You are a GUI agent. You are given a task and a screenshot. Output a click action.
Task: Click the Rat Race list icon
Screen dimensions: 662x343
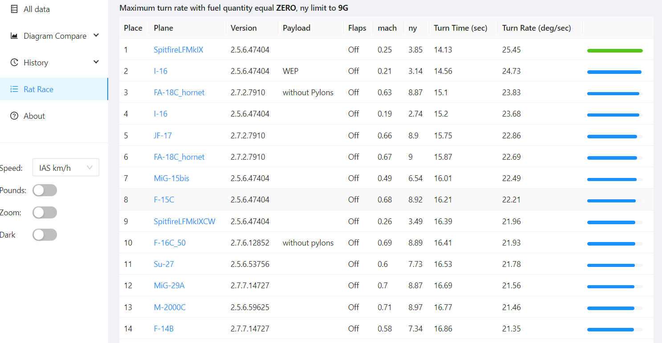[14, 89]
